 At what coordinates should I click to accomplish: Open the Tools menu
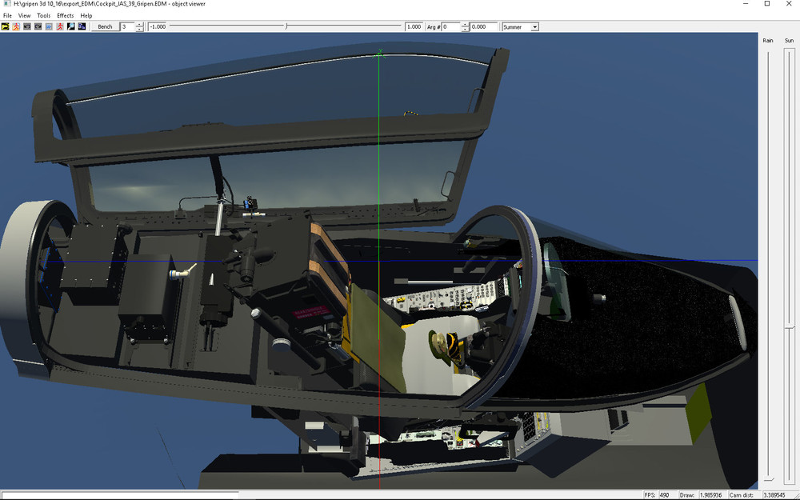click(43, 15)
